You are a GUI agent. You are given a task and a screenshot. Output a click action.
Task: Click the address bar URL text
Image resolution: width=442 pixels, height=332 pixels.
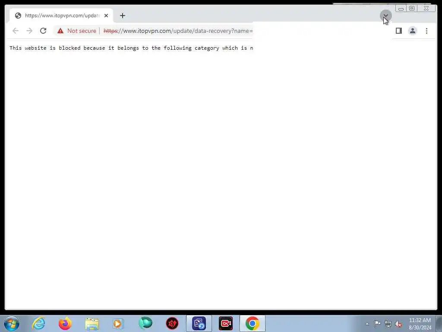coord(178,31)
